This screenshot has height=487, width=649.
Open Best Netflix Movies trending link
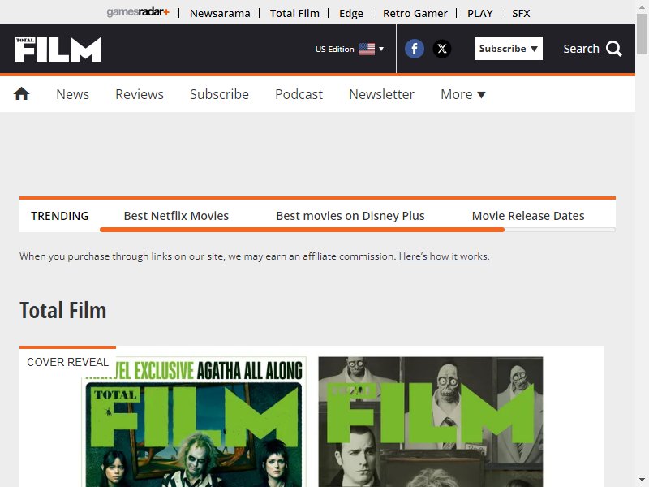pyautogui.click(x=176, y=216)
